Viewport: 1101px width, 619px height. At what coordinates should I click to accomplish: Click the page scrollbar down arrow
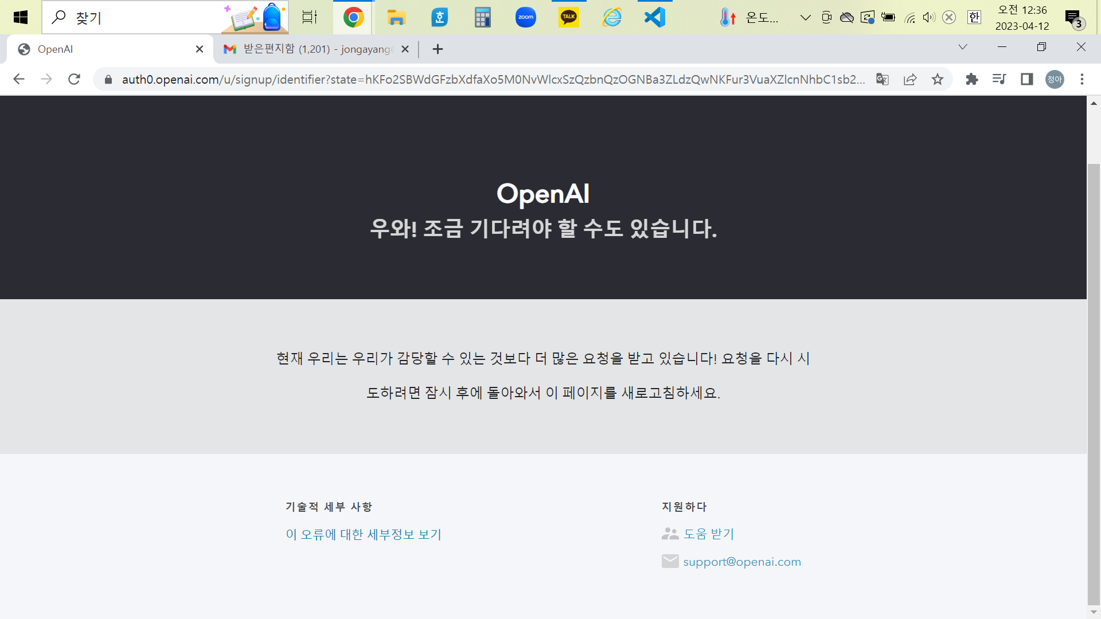click(x=1094, y=612)
